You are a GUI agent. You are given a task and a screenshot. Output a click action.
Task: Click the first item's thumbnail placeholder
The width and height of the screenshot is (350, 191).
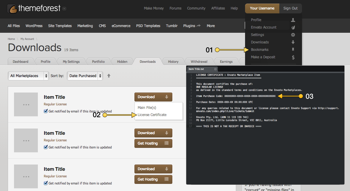coord(26,104)
